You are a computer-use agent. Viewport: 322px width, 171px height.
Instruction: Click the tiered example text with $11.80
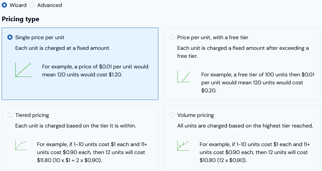92,152
